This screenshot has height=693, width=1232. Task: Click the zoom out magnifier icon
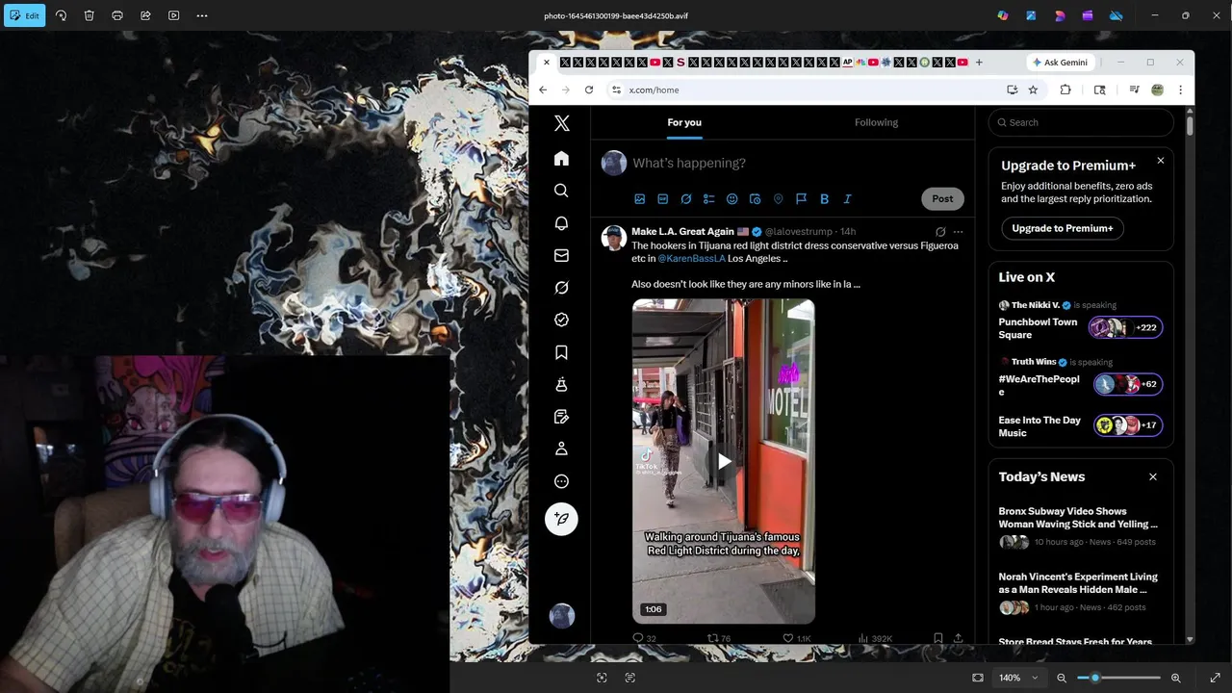(x=1062, y=678)
